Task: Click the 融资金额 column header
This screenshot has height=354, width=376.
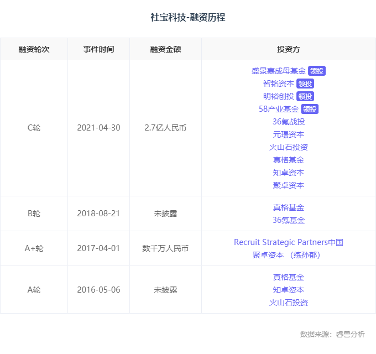Action: point(165,49)
